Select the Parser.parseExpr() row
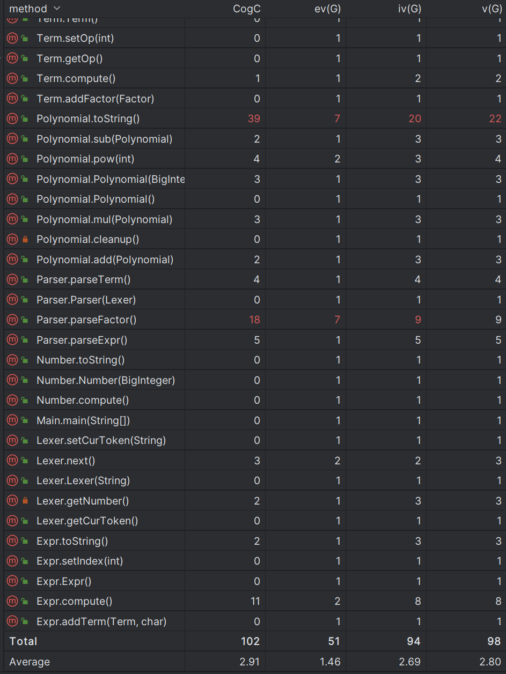The image size is (506, 674). pos(253,340)
